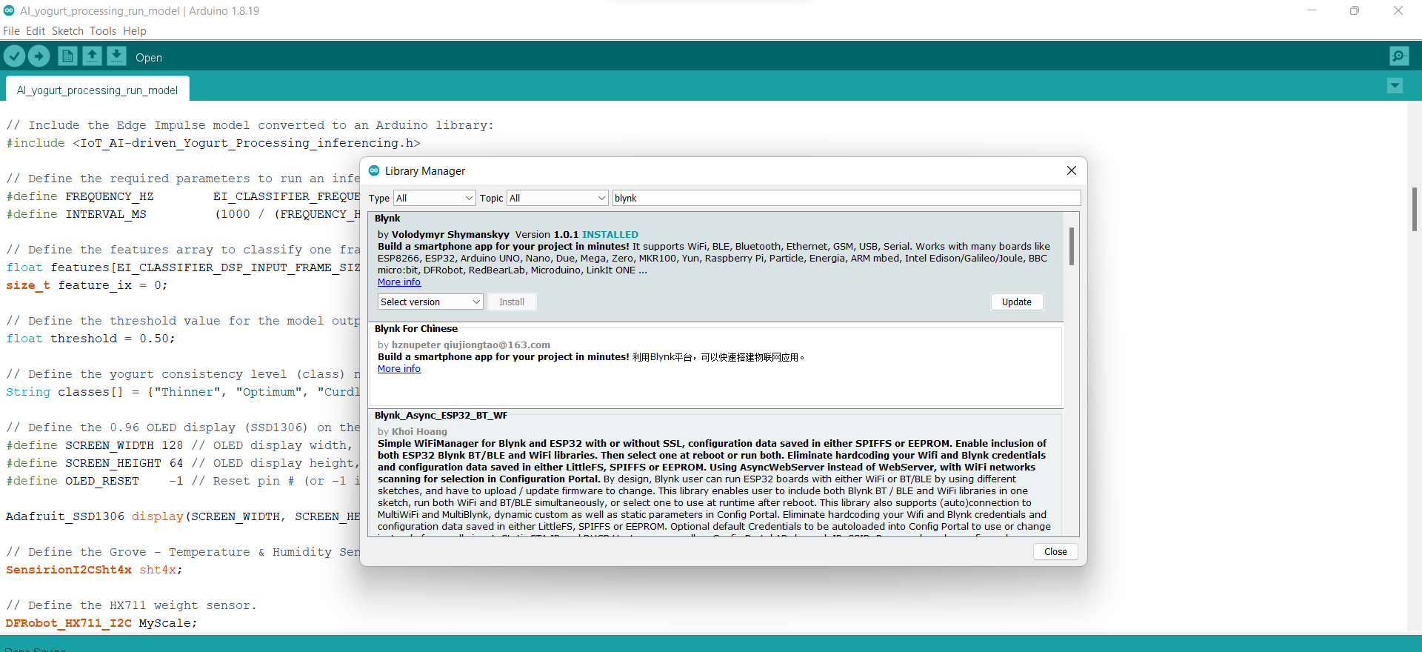Open the File menu
The height and width of the screenshot is (652, 1422).
click(x=11, y=31)
